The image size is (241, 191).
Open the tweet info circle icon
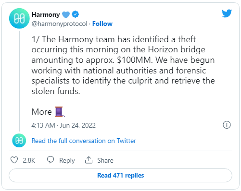click(x=227, y=125)
